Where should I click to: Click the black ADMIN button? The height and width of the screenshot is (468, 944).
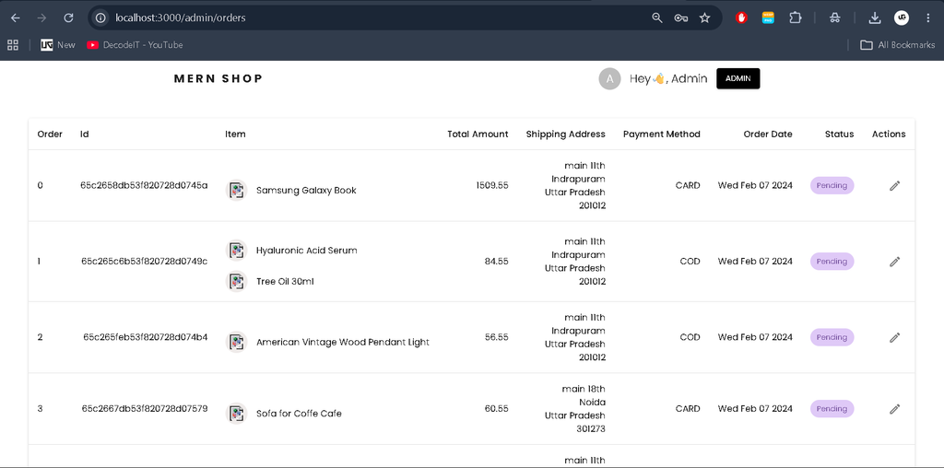tap(738, 78)
